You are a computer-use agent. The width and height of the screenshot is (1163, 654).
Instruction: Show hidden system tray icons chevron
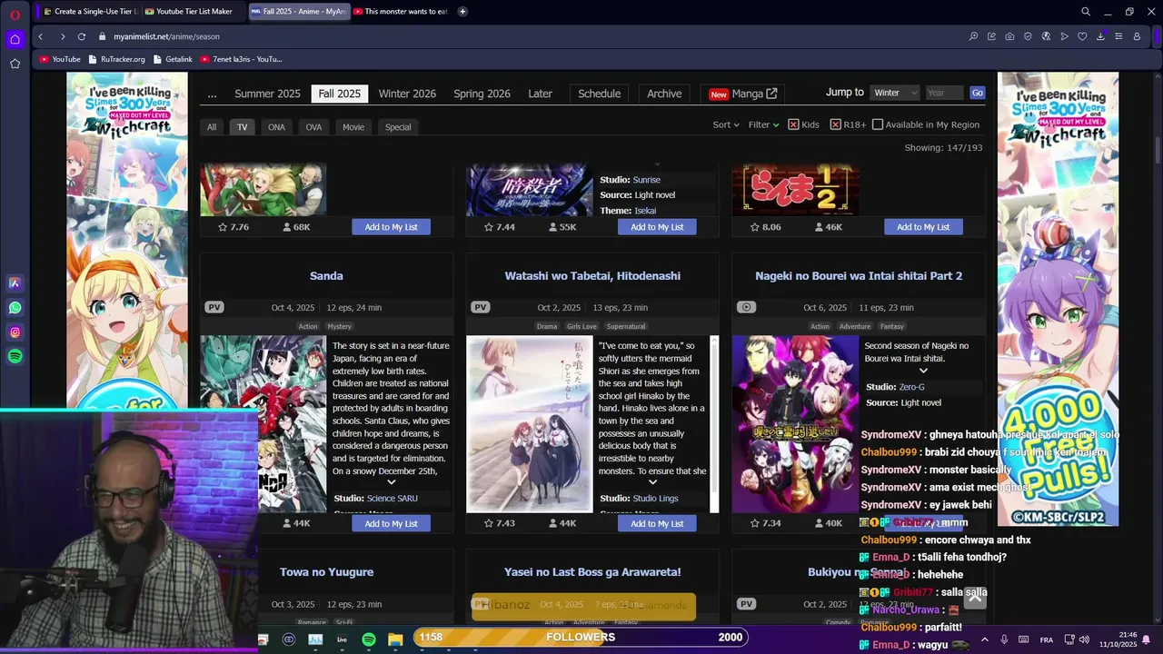pos(984,639)
